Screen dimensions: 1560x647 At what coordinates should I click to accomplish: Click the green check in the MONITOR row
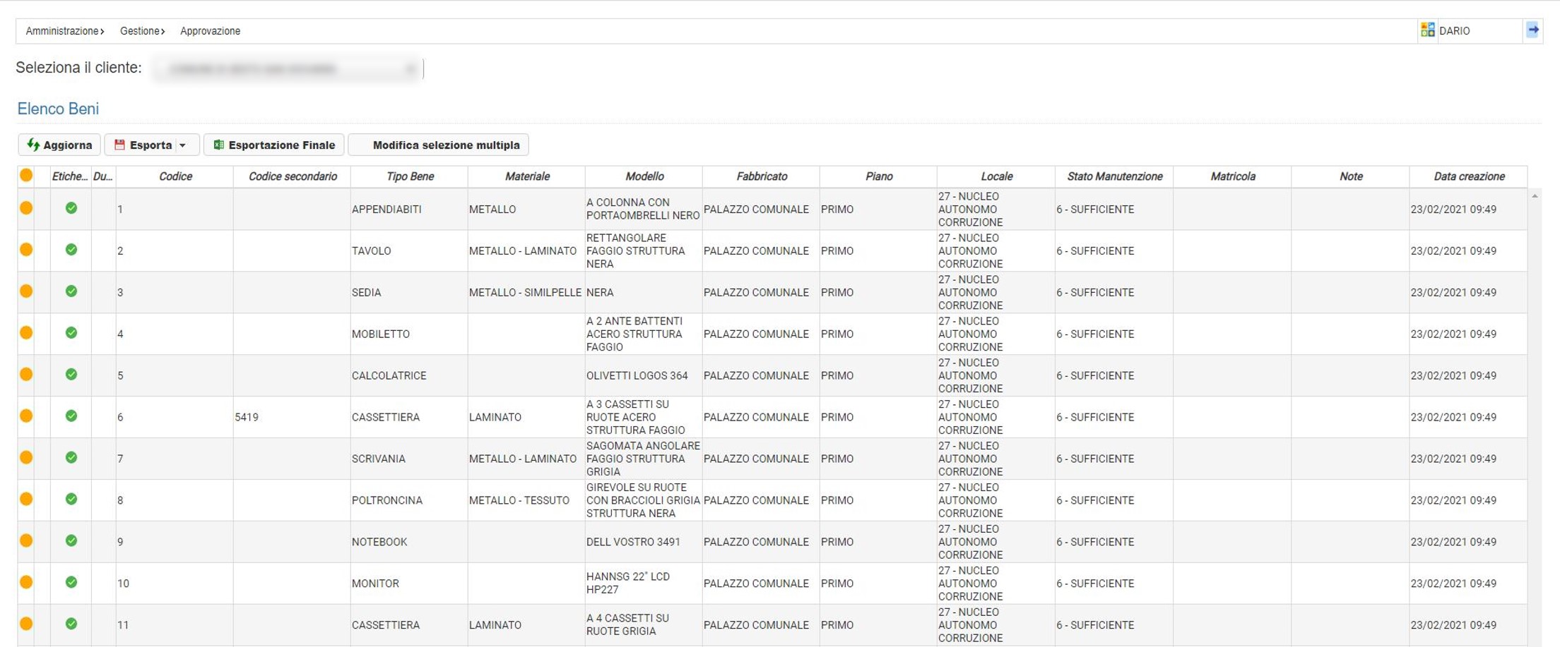point(71,583)
